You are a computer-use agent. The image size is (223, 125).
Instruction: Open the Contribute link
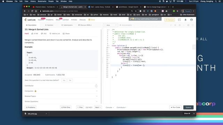tap(121, 107)
